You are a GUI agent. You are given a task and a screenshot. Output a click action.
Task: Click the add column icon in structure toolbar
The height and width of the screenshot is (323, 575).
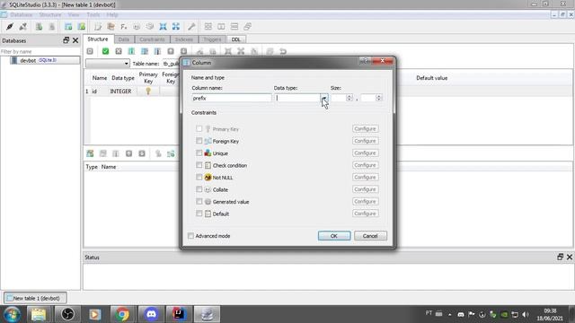[x=131, y=51]
